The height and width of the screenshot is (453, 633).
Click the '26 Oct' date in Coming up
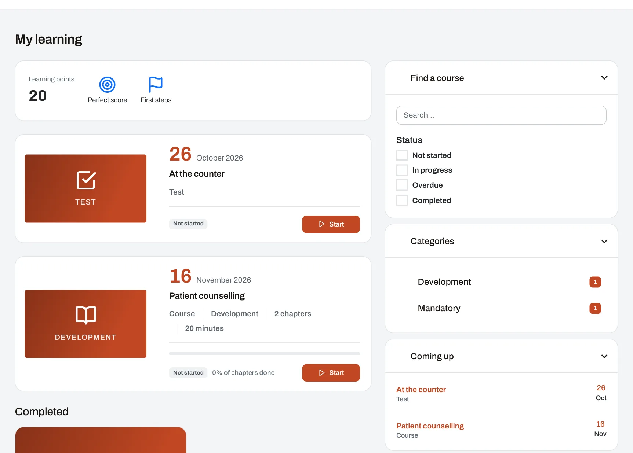point(601,393)
